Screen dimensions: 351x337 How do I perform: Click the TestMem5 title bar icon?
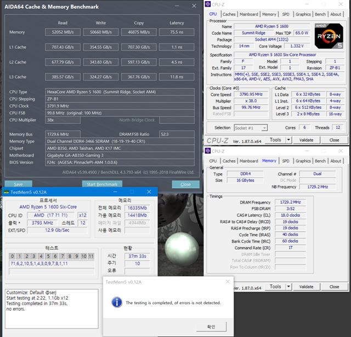[7, 192]
